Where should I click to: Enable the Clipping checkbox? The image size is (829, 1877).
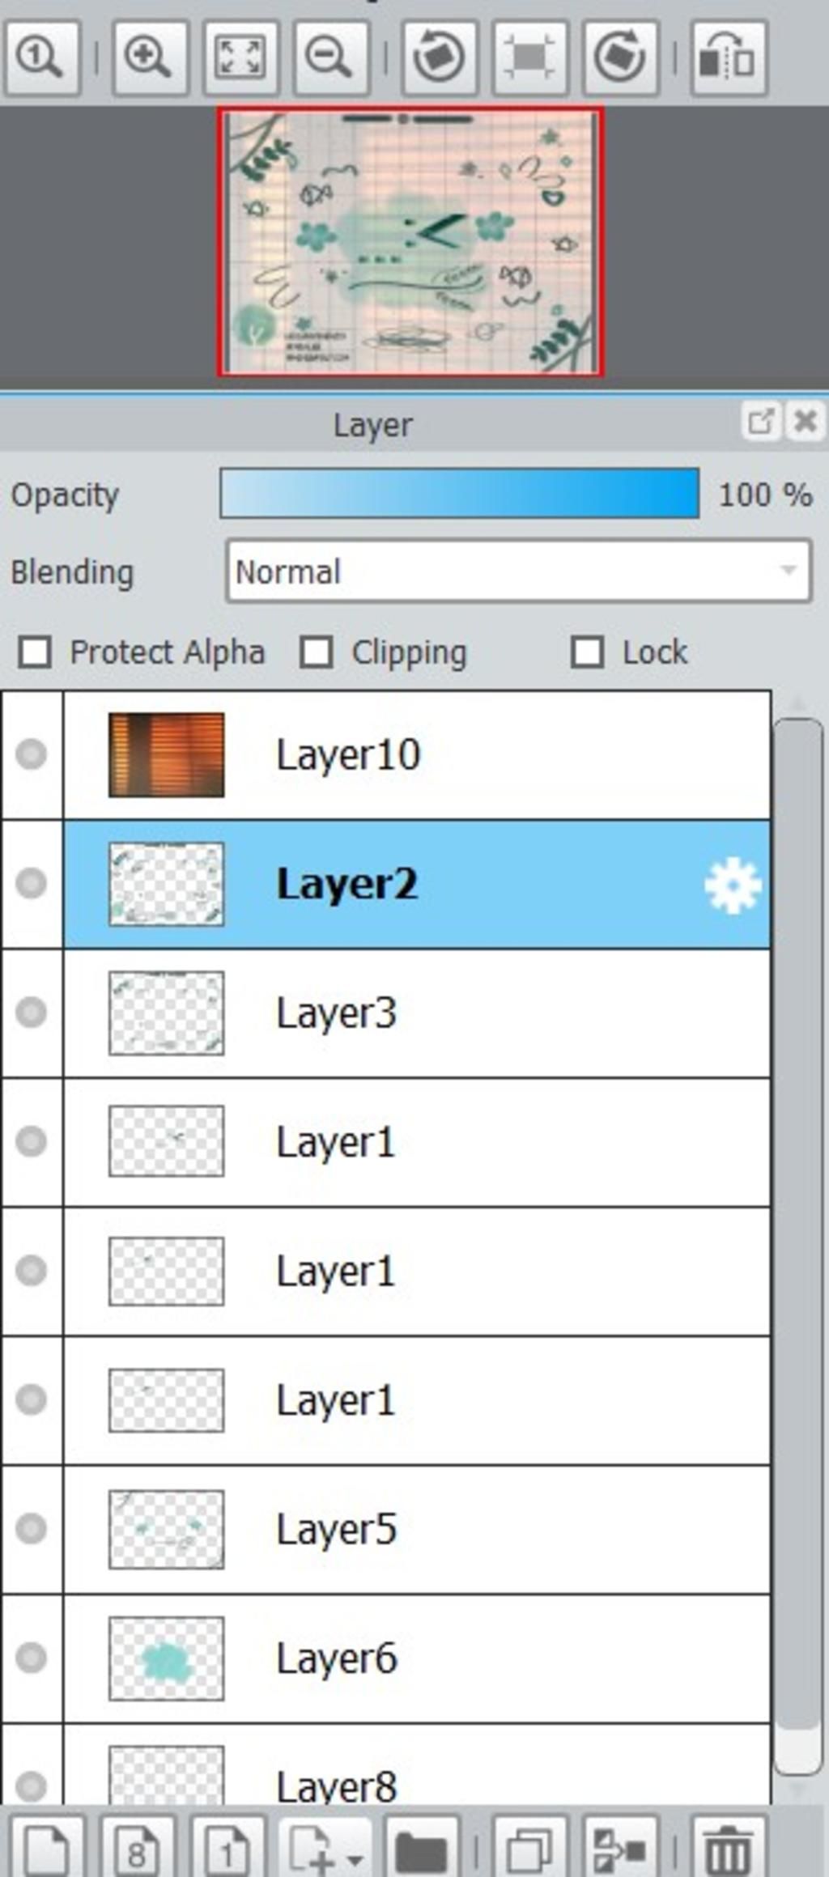pyautogui.click(x=316, y=652)
